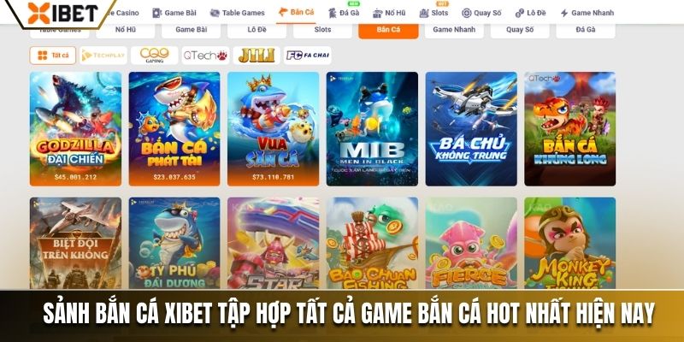Viewport: 684px width, 342px height.
Task: Switch to the Game Nhanh category tab
Action: click(x=454, y=30)
